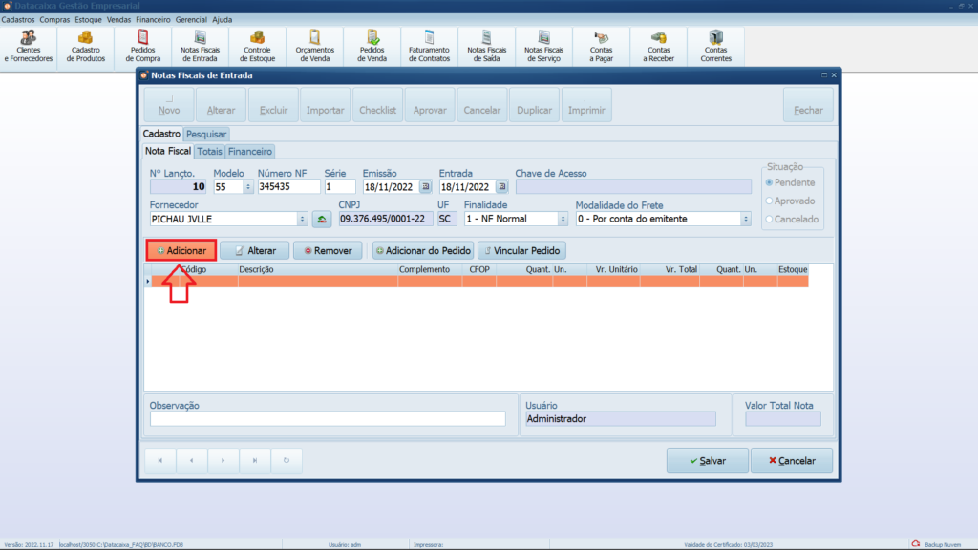Click the supplier lookup icon beside Fornecedor

(x=322, y=220)
